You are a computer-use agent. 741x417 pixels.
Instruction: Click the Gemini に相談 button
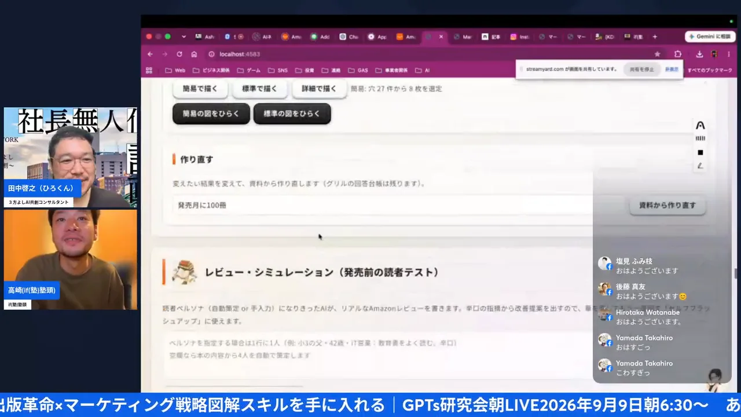click(x=710, y=36)
